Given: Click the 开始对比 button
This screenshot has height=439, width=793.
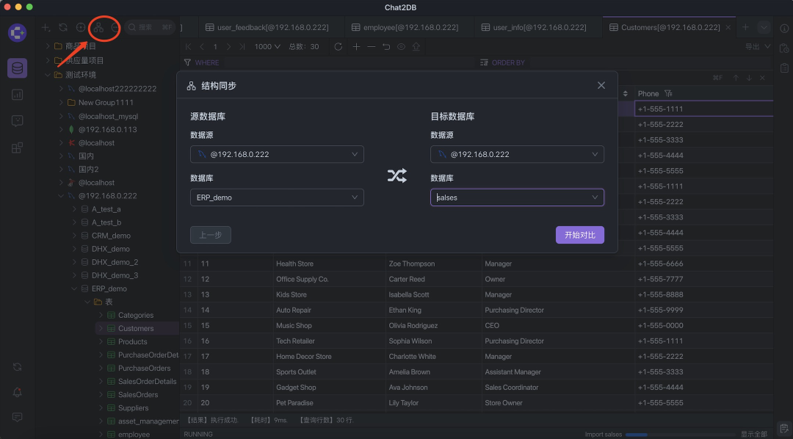Looking at the screenshot, I should [579, 235].
